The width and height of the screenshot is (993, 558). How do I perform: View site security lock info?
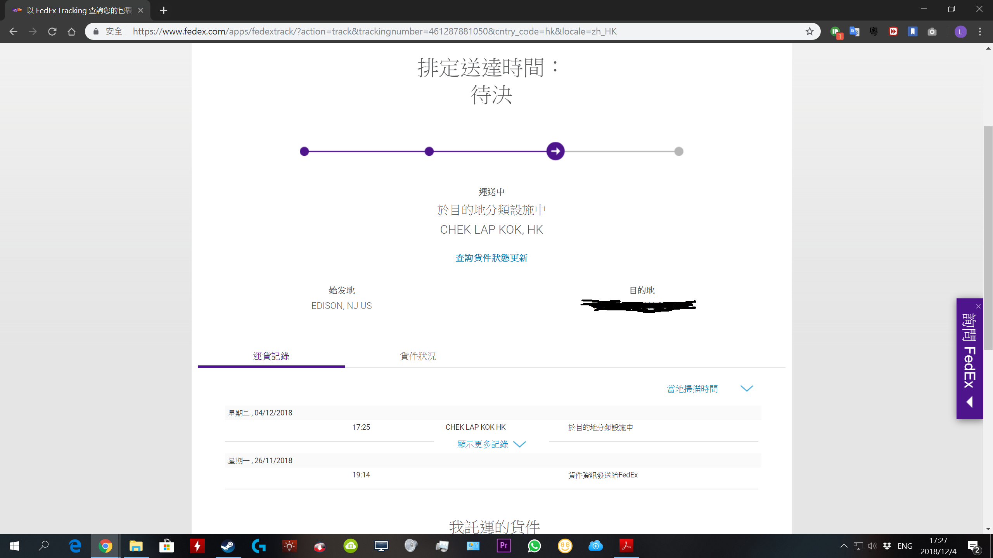click(x=96, y=31)
